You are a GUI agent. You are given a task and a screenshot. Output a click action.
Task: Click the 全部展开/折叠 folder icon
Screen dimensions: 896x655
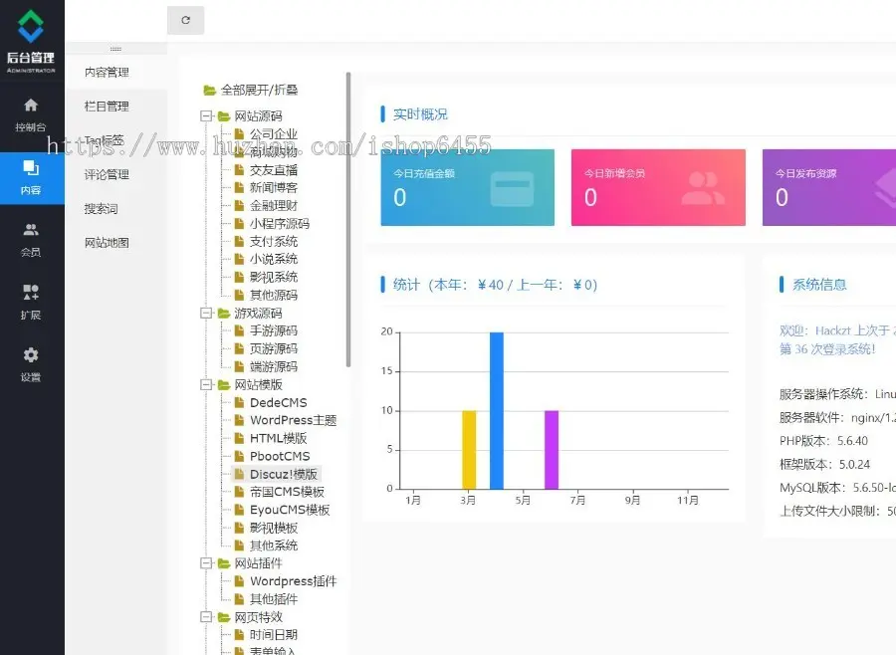[209, 90]
